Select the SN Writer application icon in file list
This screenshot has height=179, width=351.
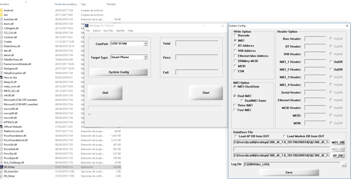pos(1,167)
